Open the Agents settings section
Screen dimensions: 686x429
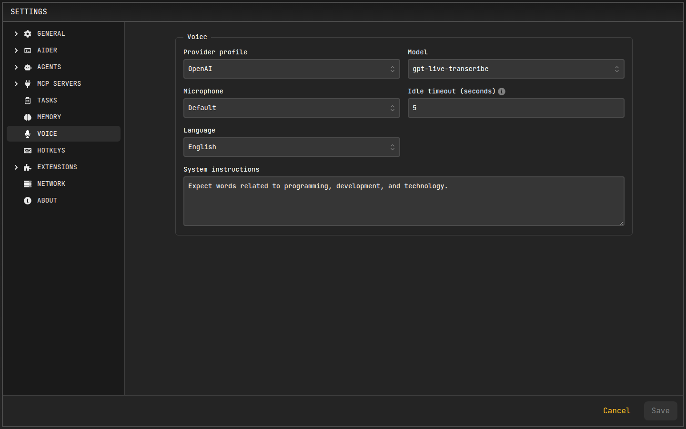coord(63,67)
